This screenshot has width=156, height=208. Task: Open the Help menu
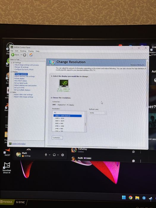pos(37,51)
